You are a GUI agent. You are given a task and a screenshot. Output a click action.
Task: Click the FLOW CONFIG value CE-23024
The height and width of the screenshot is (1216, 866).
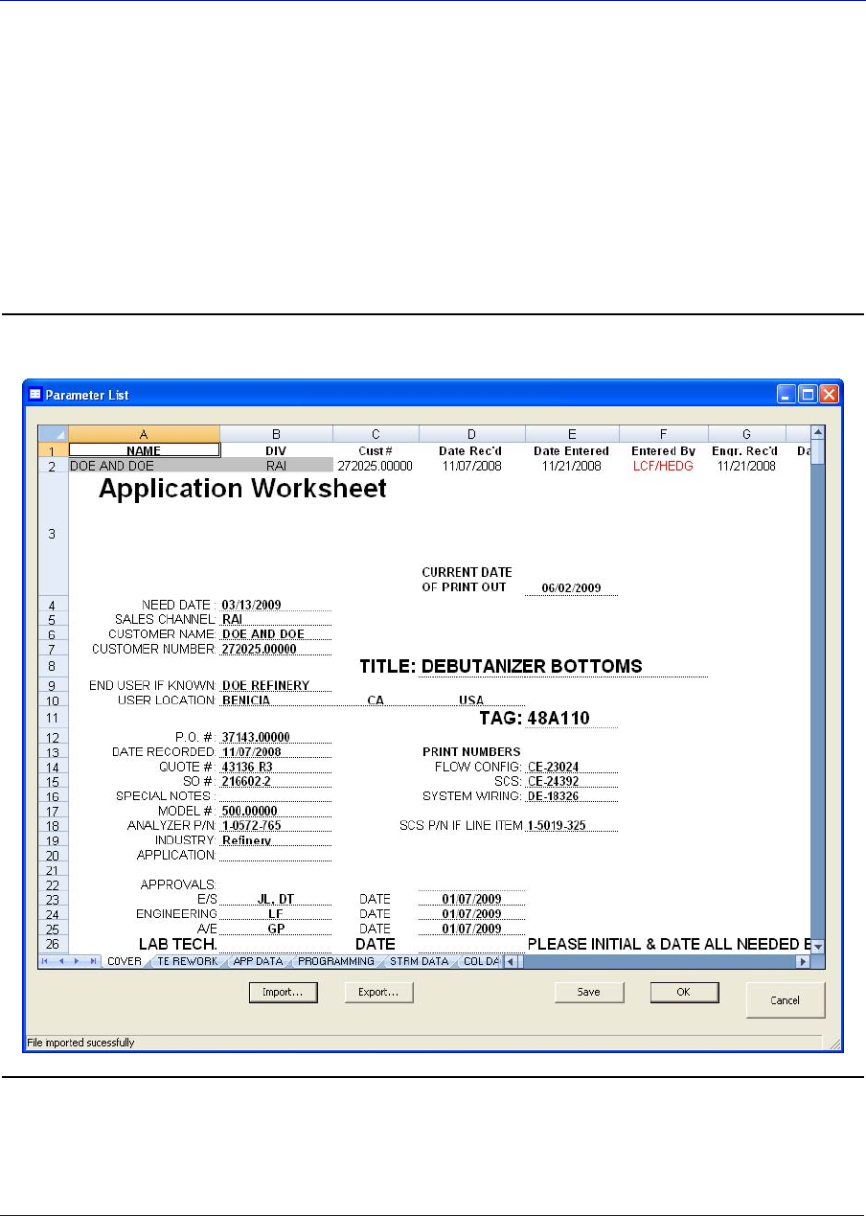click(553, 767)
